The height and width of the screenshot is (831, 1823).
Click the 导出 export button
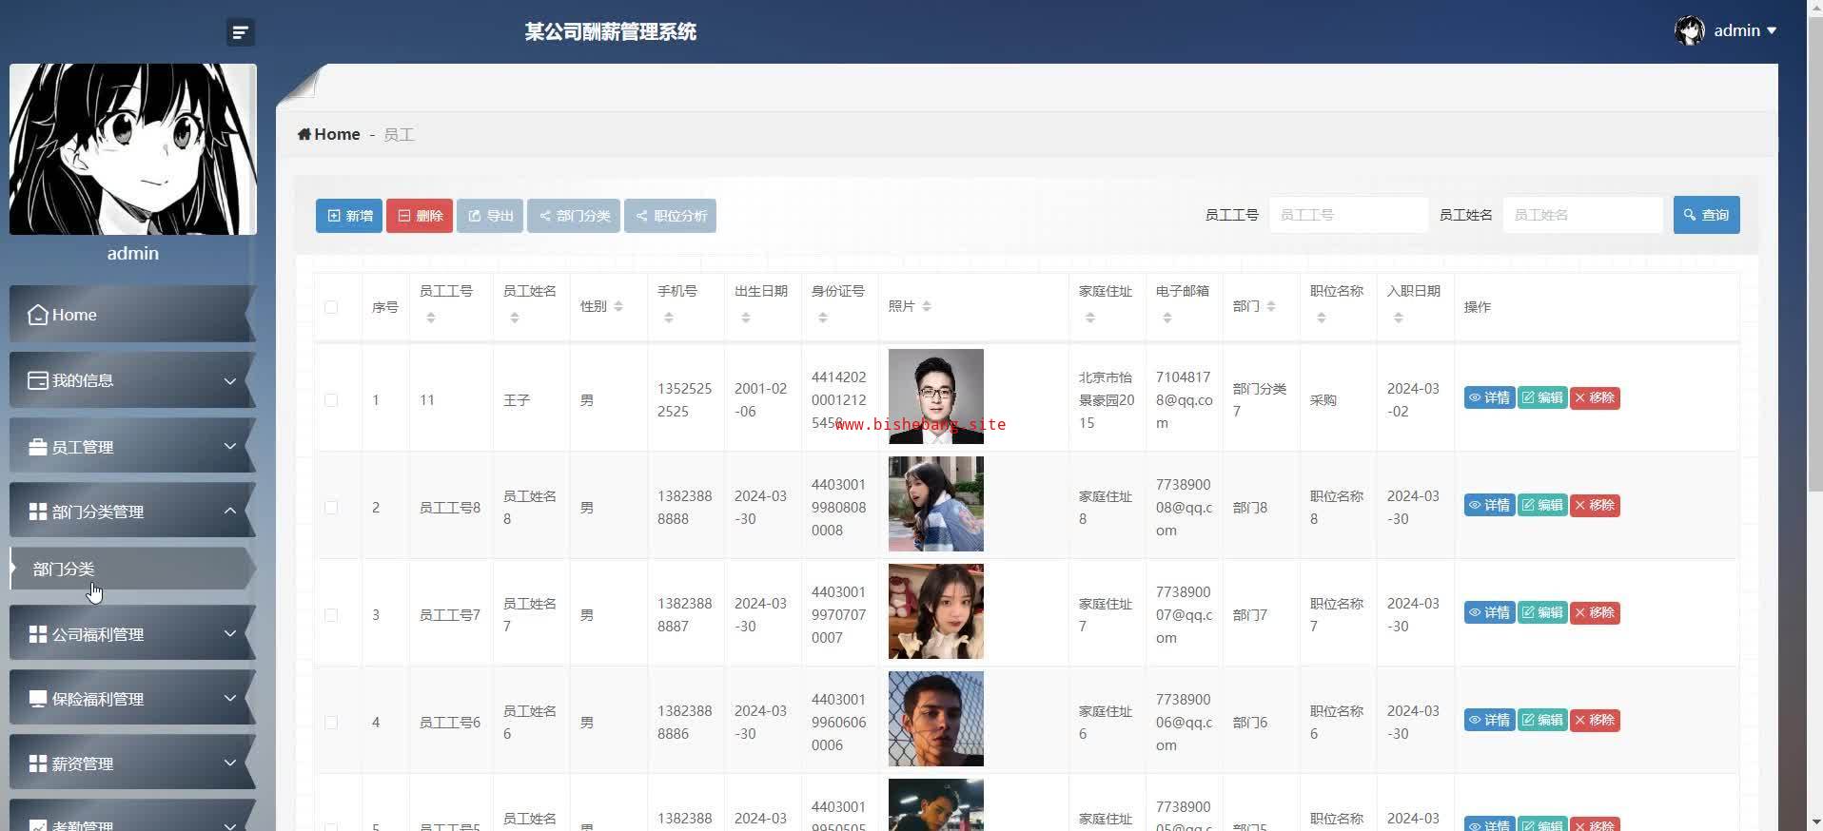[490, 216]
